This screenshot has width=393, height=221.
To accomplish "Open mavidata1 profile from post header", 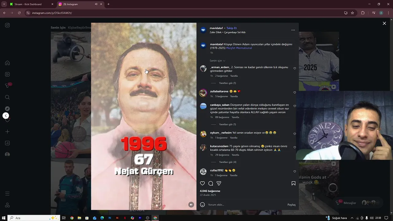I will [x=216, y=28].
